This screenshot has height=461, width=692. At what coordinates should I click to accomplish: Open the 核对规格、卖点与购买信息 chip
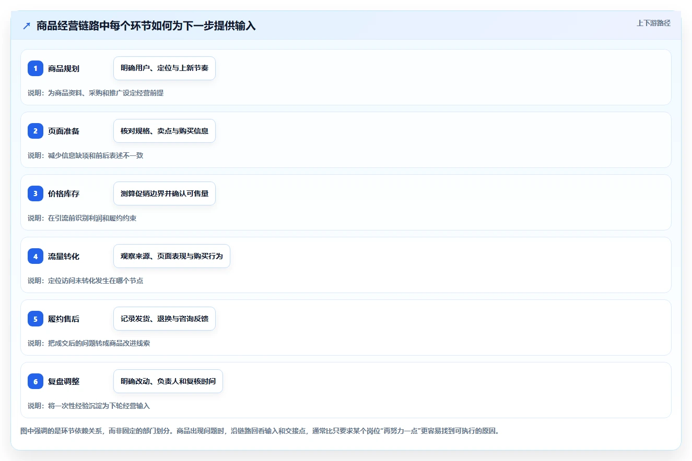[x=165, y=131]
